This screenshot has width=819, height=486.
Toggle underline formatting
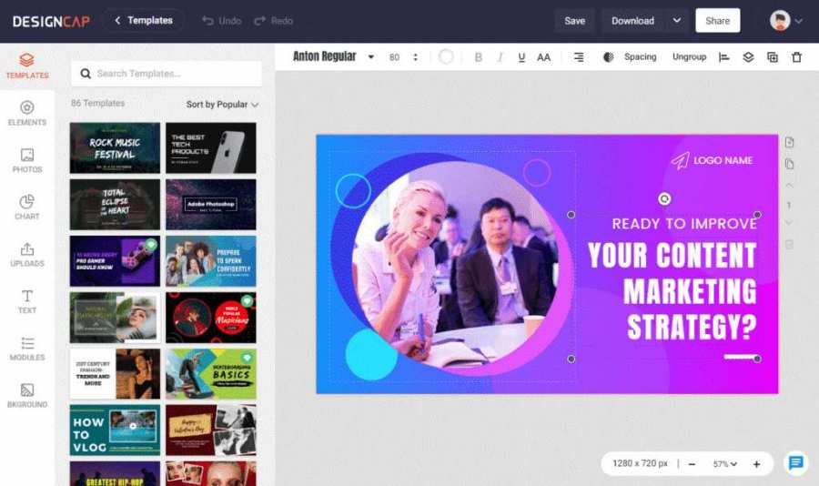tap(521, 57)
